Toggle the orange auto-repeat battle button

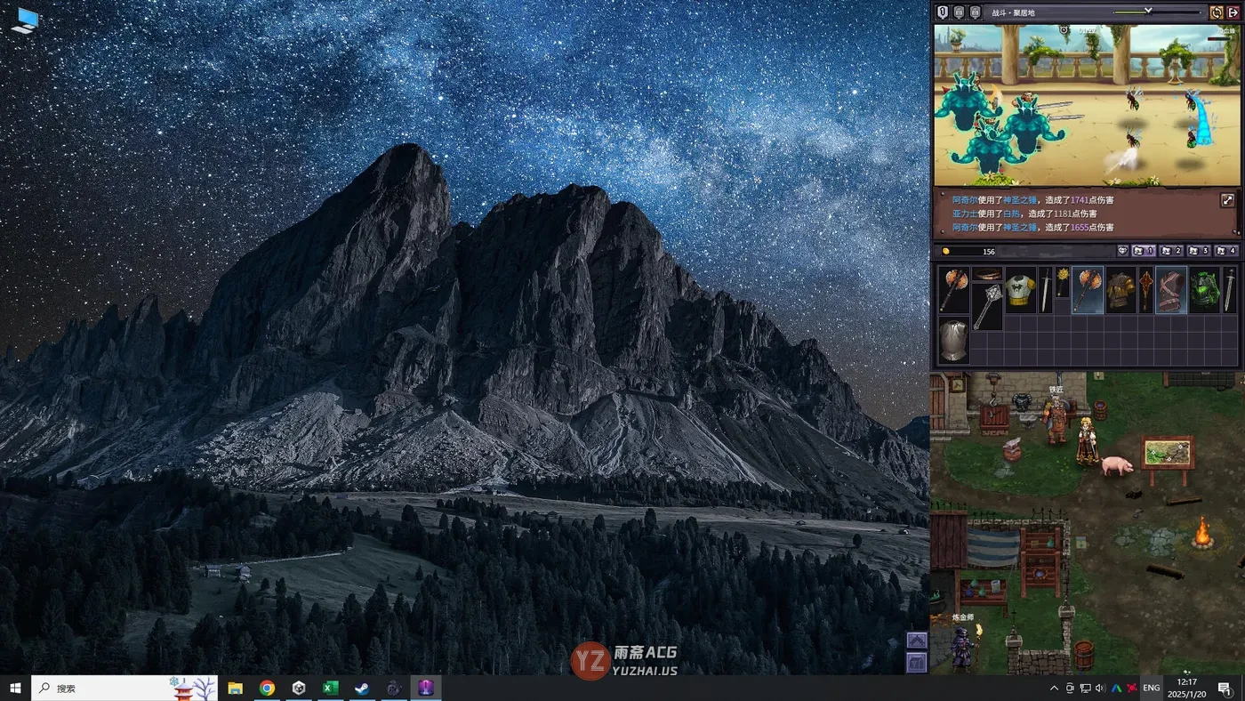click(x=1217, y=12)
